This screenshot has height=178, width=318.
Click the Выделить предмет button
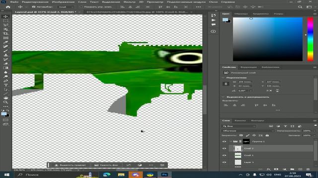71,165
